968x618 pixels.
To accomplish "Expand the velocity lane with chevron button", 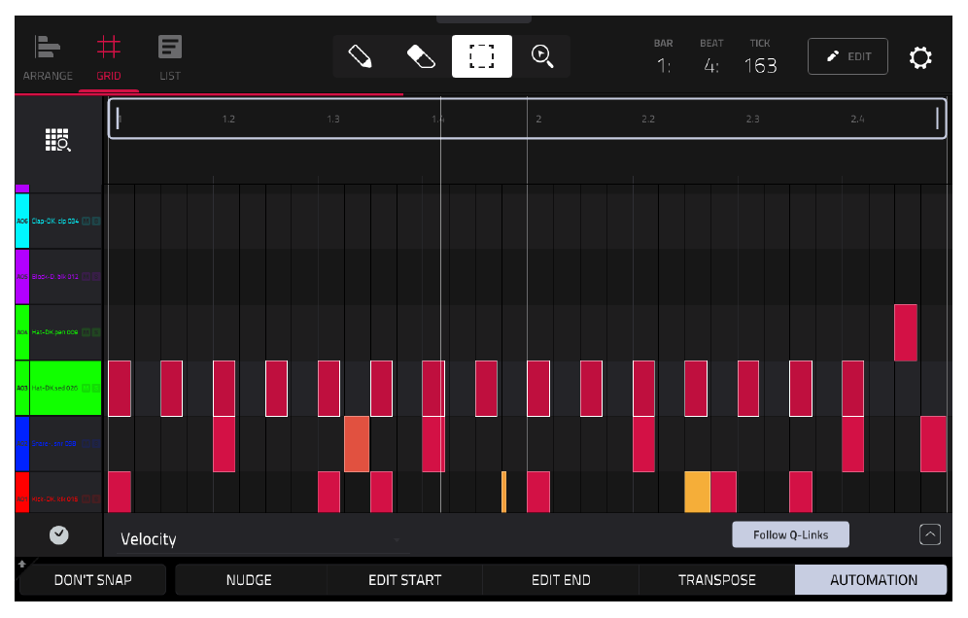I will [x=930, y=534].
